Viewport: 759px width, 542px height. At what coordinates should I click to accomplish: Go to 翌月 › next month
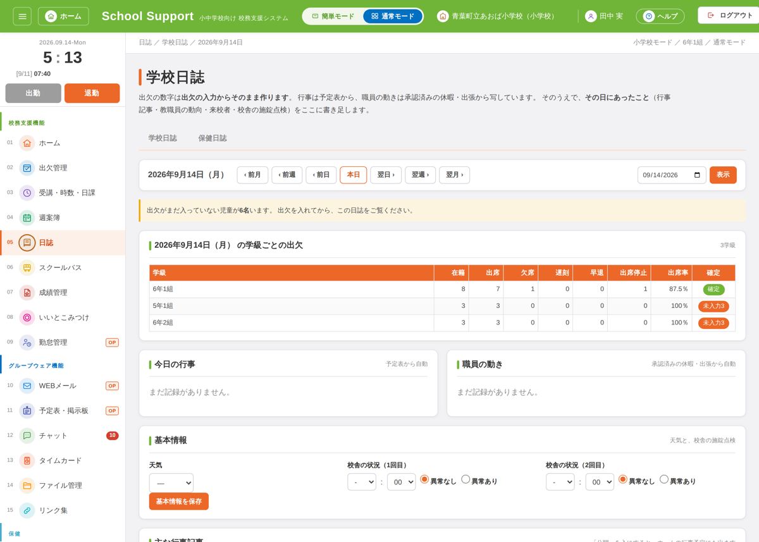coord(455,175)
